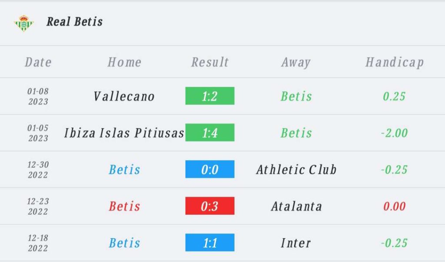Click the green 1:4 result badge
445x262 pixels.
(210, 133)
